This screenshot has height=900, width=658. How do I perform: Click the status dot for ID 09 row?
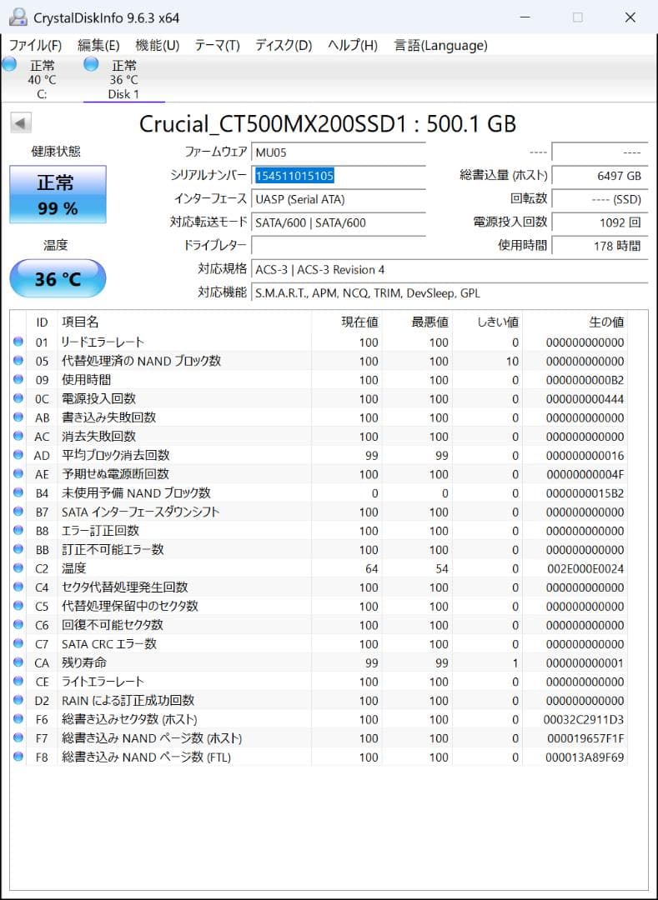pyautogui.click(x=18, y=380)
